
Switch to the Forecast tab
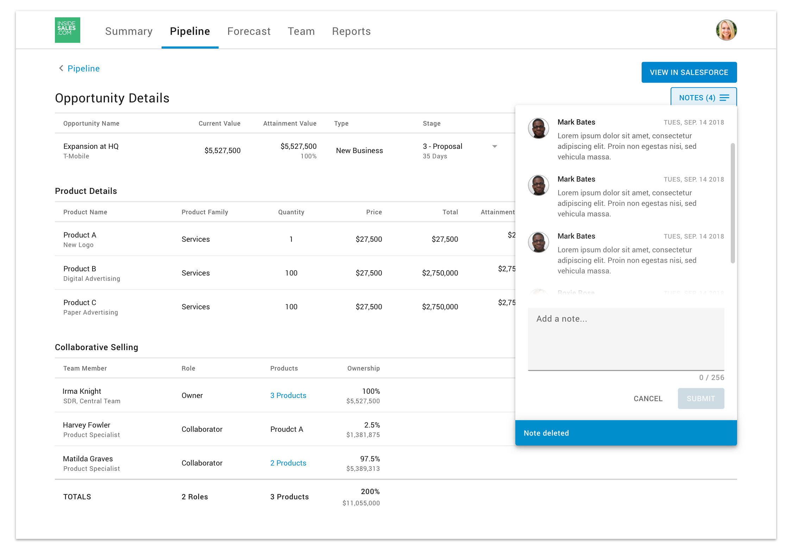point(249,31)
